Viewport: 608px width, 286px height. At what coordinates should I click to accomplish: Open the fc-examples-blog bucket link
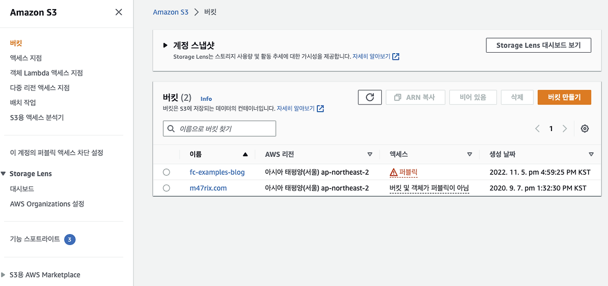(217, 172)
